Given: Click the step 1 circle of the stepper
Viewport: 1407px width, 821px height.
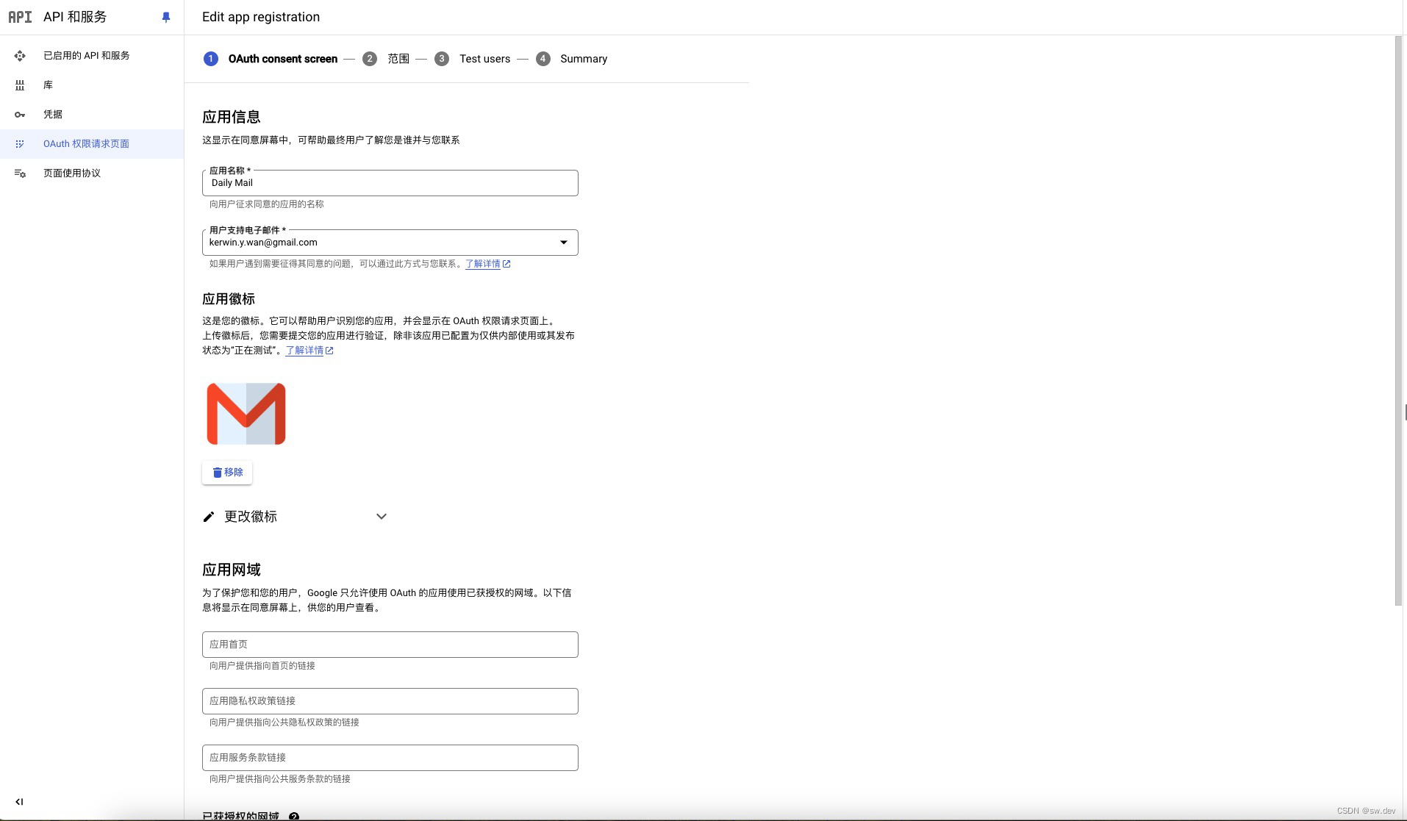Looking at the screenshot, I should (x=211, y=59).
